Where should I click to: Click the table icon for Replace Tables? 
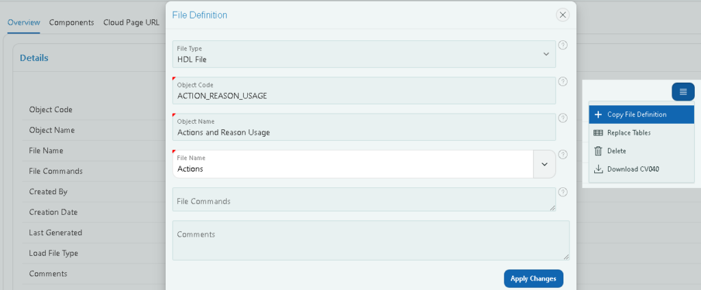pyautogui.click(x=598, y=133)
